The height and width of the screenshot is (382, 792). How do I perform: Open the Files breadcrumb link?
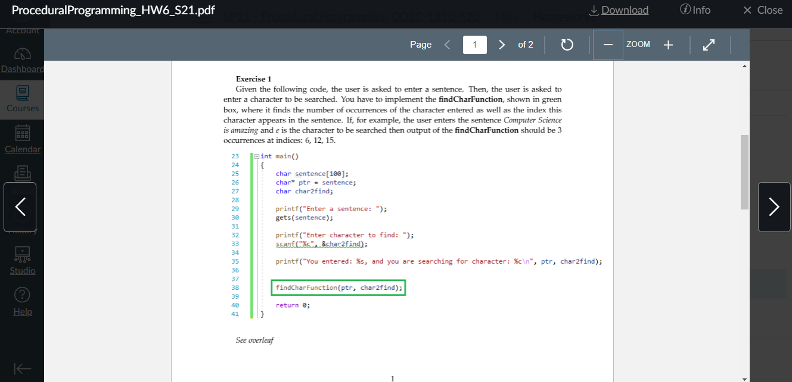click(506, 18)
